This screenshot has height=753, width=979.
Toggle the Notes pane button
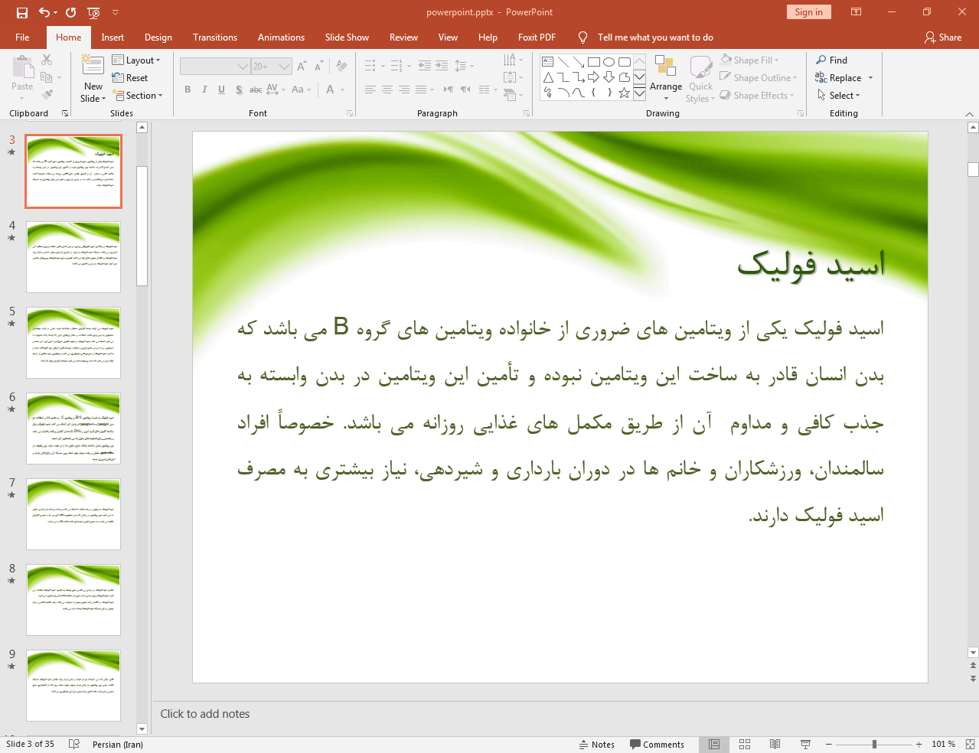point(597,745)
